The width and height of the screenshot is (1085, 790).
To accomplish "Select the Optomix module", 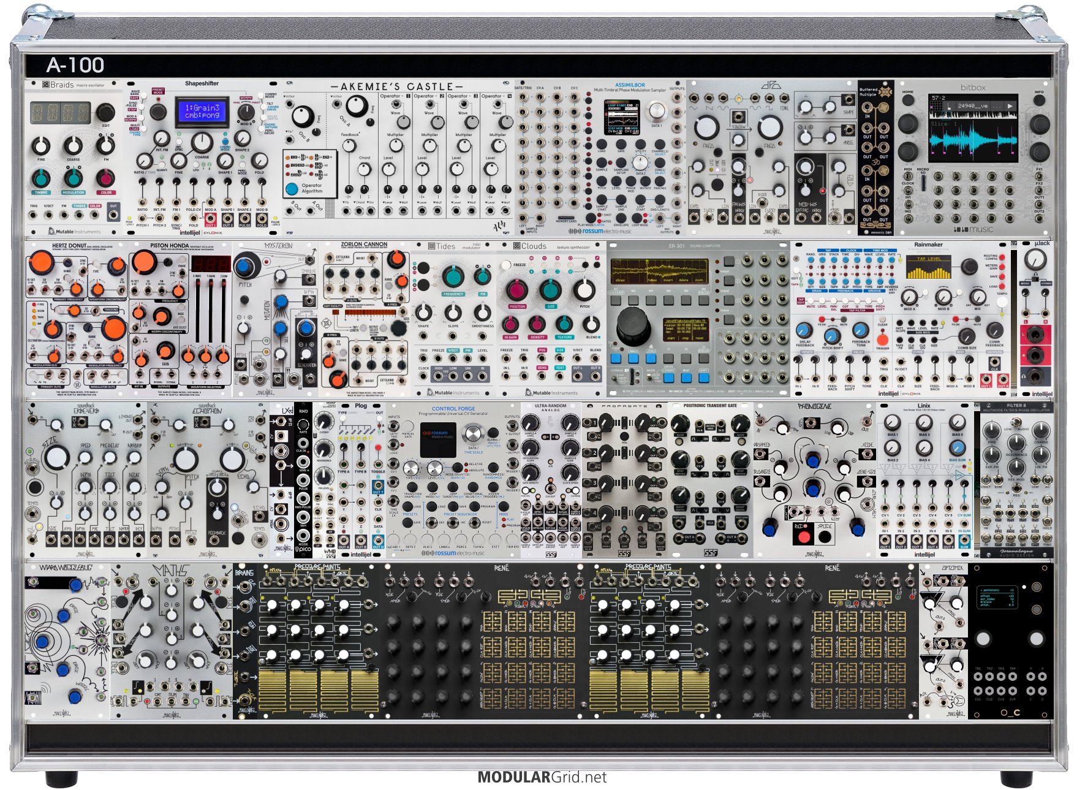I will pyautogui.click(x=943, y=641).
